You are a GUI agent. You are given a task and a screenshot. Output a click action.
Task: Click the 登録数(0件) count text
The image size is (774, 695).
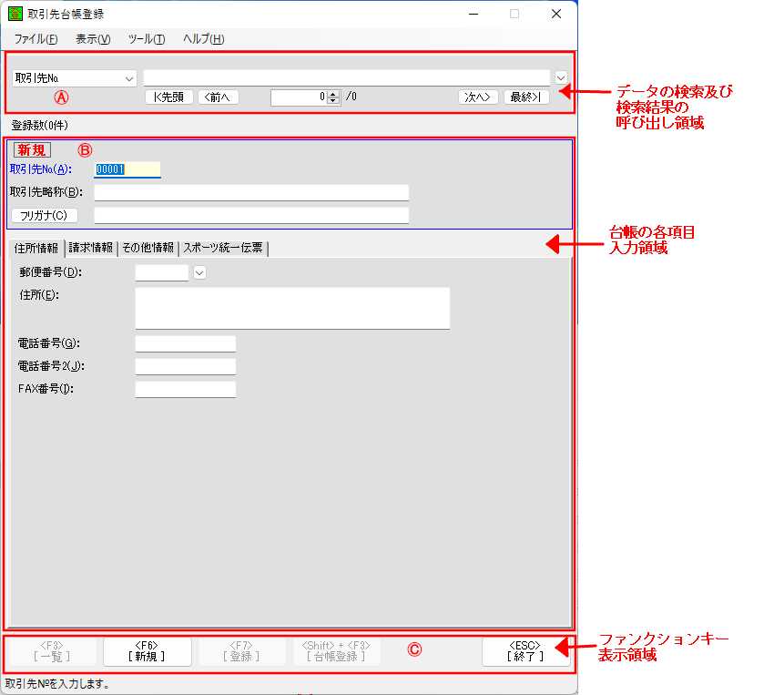point(39,126)
